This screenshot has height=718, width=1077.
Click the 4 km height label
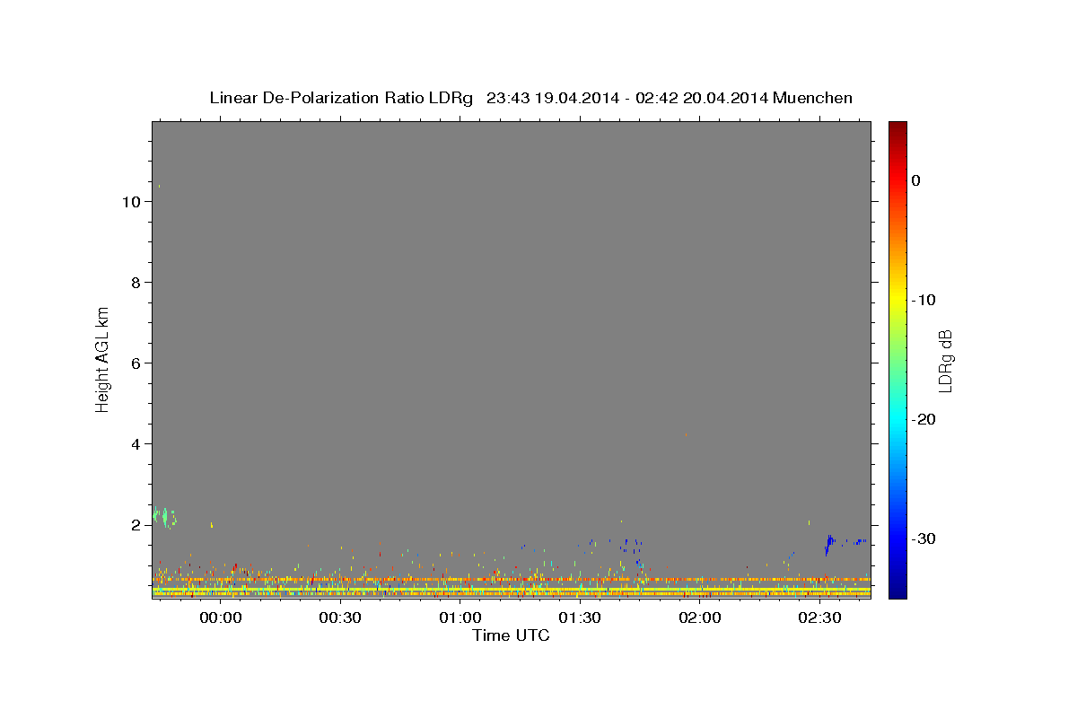[135, 444]
